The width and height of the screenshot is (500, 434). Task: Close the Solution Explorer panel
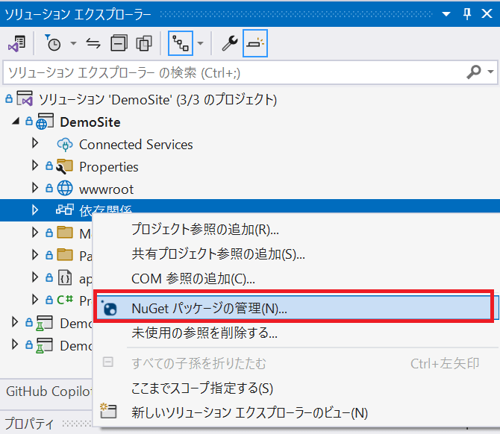click(487, 14)
